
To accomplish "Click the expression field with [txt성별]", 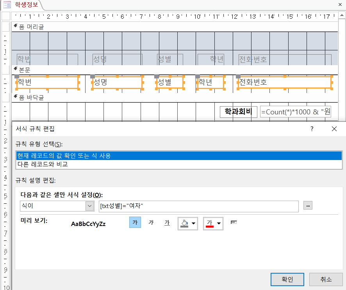I will (198, 206).
